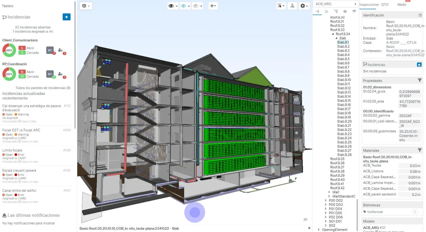Viewport: 426px width, 232px height.
Task: Open the Tablero tab
Action: tap(7, 6)
